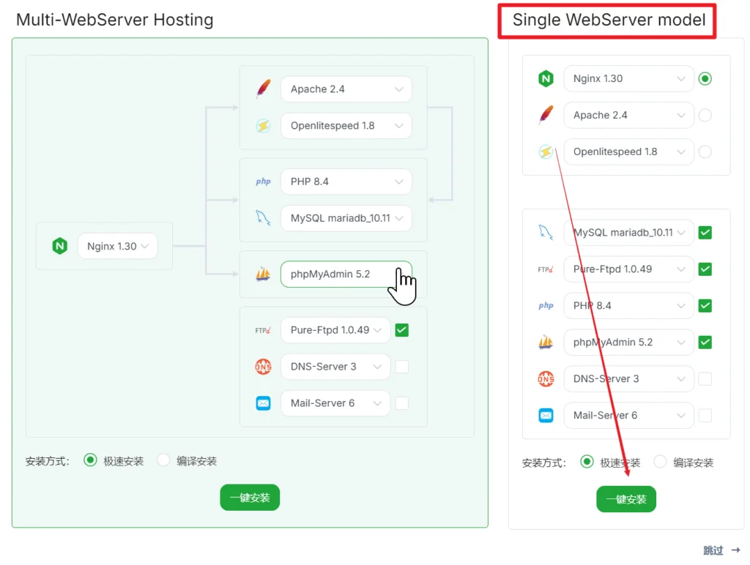
Task: Select Nginx 1.30 radio in Single WebServer model
Action: [x=705, y=78]
